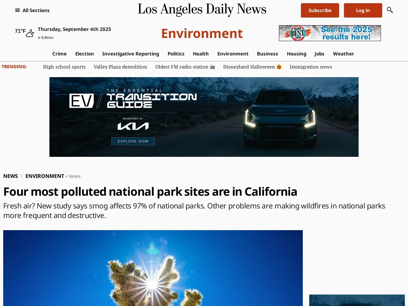Screen dimensions: 408x306
Task: Click the e-Edition link
Action: 46,37
